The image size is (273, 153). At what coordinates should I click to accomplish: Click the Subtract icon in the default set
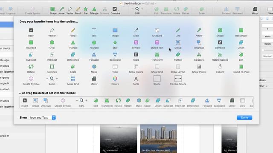[x=168, y=100]
